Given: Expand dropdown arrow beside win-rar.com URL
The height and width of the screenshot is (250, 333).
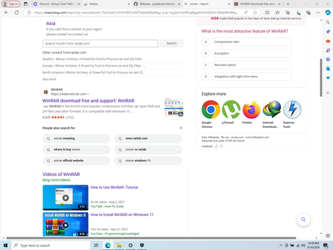Looking at the screenshot, I should 88,94.
